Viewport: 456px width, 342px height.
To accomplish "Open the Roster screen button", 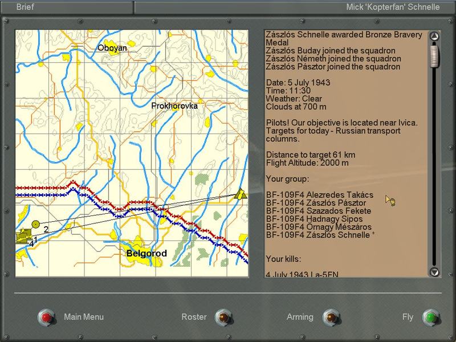I will click(223, 317).
